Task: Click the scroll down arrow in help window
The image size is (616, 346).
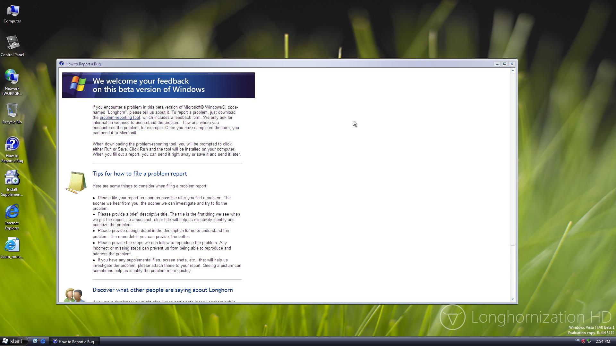Action: [513, 299]
